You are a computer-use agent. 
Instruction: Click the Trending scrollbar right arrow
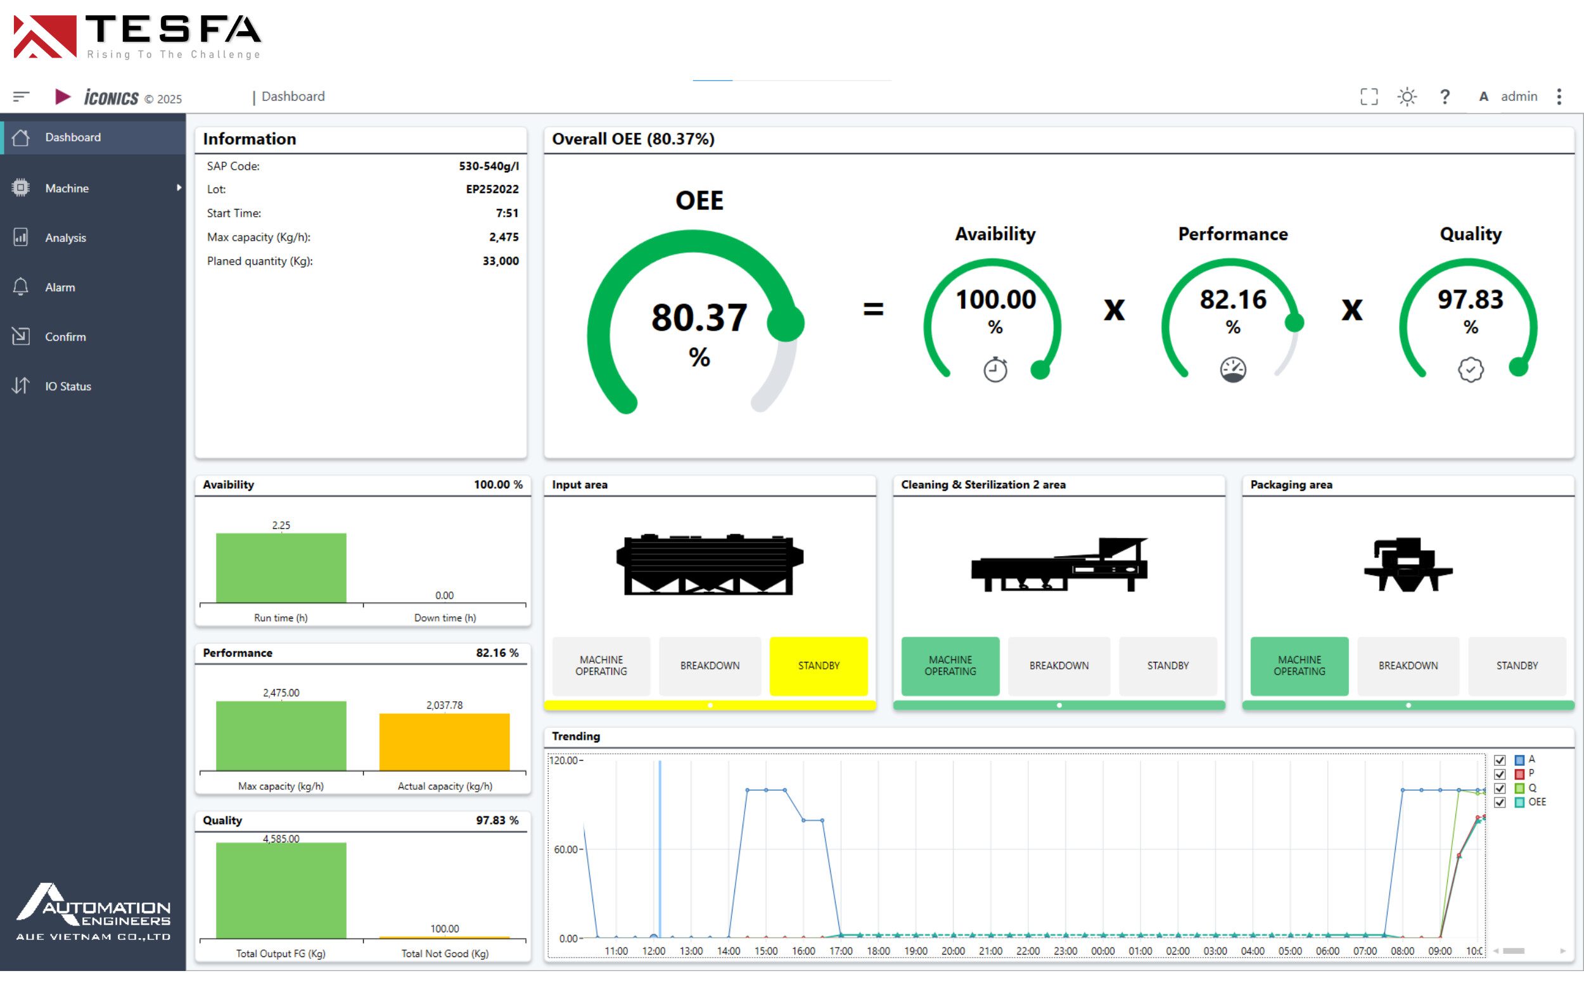coord(1563,951)
